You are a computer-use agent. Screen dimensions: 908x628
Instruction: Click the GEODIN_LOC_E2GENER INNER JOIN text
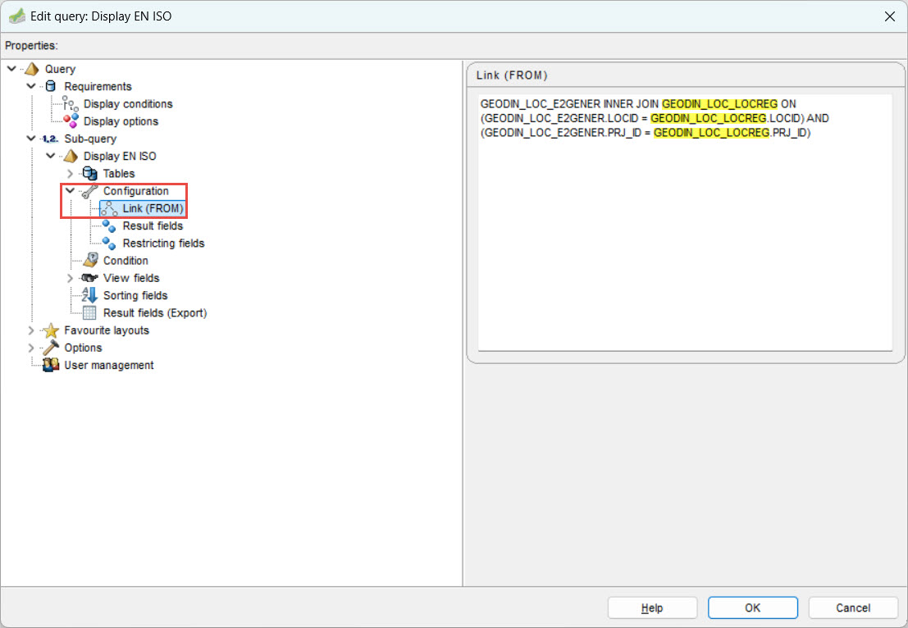coord(569,104)
